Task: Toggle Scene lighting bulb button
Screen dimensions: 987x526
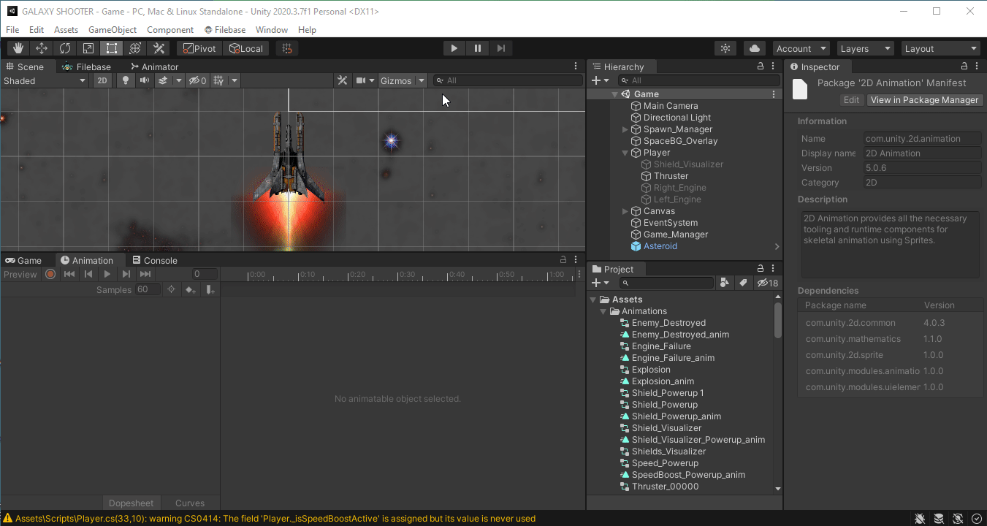Action: tap(126, 80)
